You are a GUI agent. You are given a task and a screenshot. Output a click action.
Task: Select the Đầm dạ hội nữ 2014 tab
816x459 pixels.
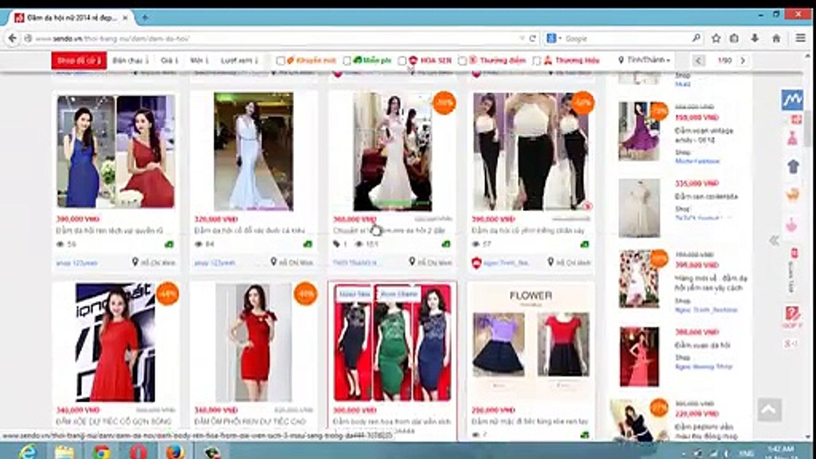[71, 18]
